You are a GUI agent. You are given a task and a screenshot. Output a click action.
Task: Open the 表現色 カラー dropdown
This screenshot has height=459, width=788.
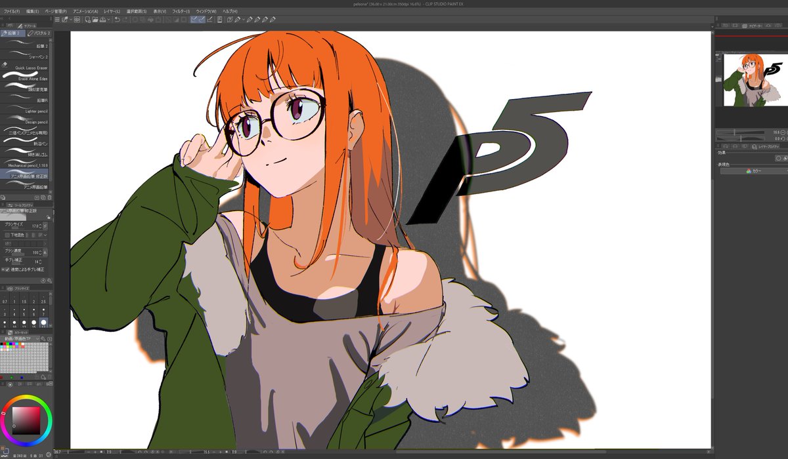point(754,170)
